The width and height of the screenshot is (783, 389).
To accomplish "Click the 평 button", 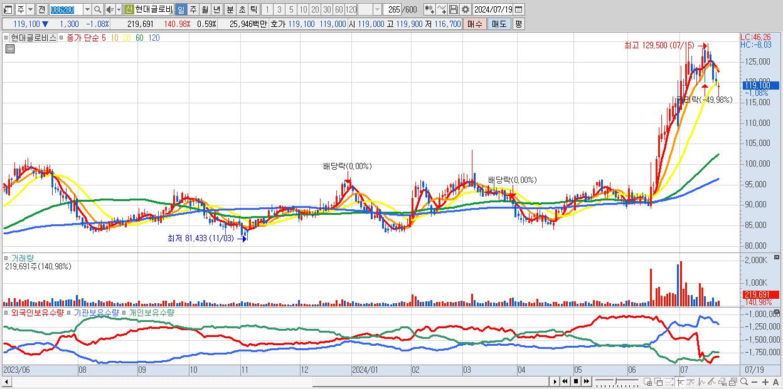I will pos(518,24).
